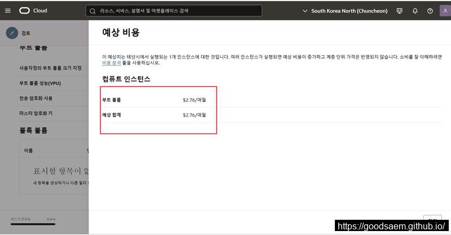The width and height of the screenshot is (451, 235).
Task: Click 사용자정의 부트 볼륨 크기 지정 row
Action: (x=50, y=68)
